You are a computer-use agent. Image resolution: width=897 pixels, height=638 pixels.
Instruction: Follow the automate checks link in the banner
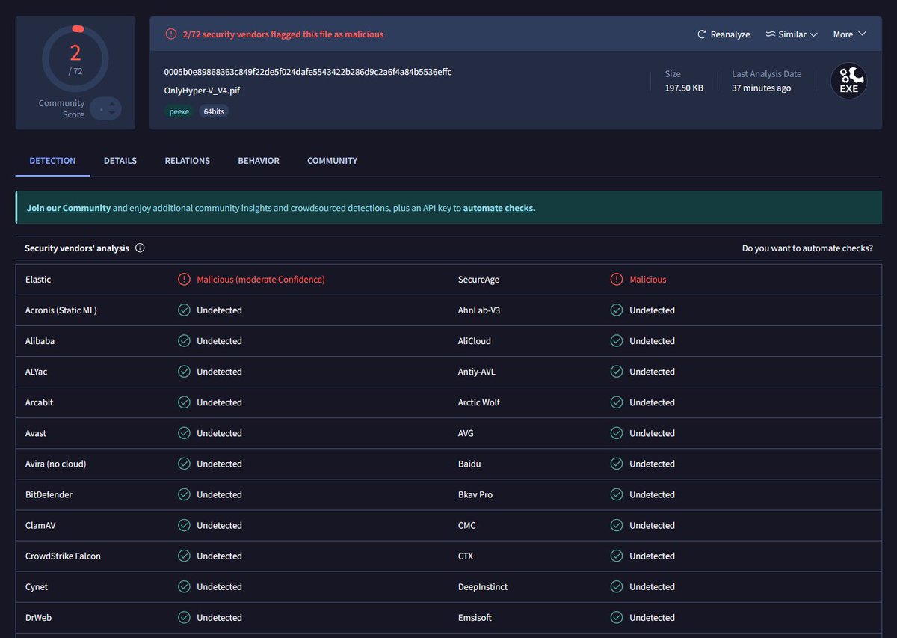click(499, 208)
